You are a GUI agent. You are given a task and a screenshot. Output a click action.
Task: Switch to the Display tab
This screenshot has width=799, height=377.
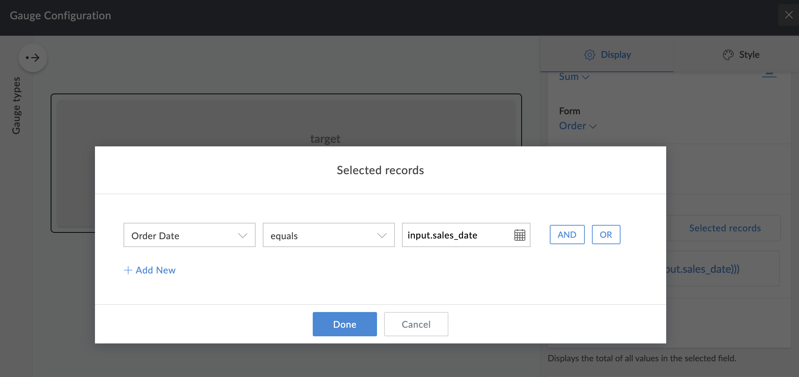[607, 55]
